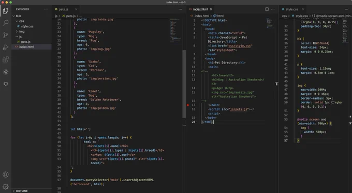Image resolution: width=352 pixels, height=193 pixels.
Task: Open the Extensions view
Action: (6, 59)
